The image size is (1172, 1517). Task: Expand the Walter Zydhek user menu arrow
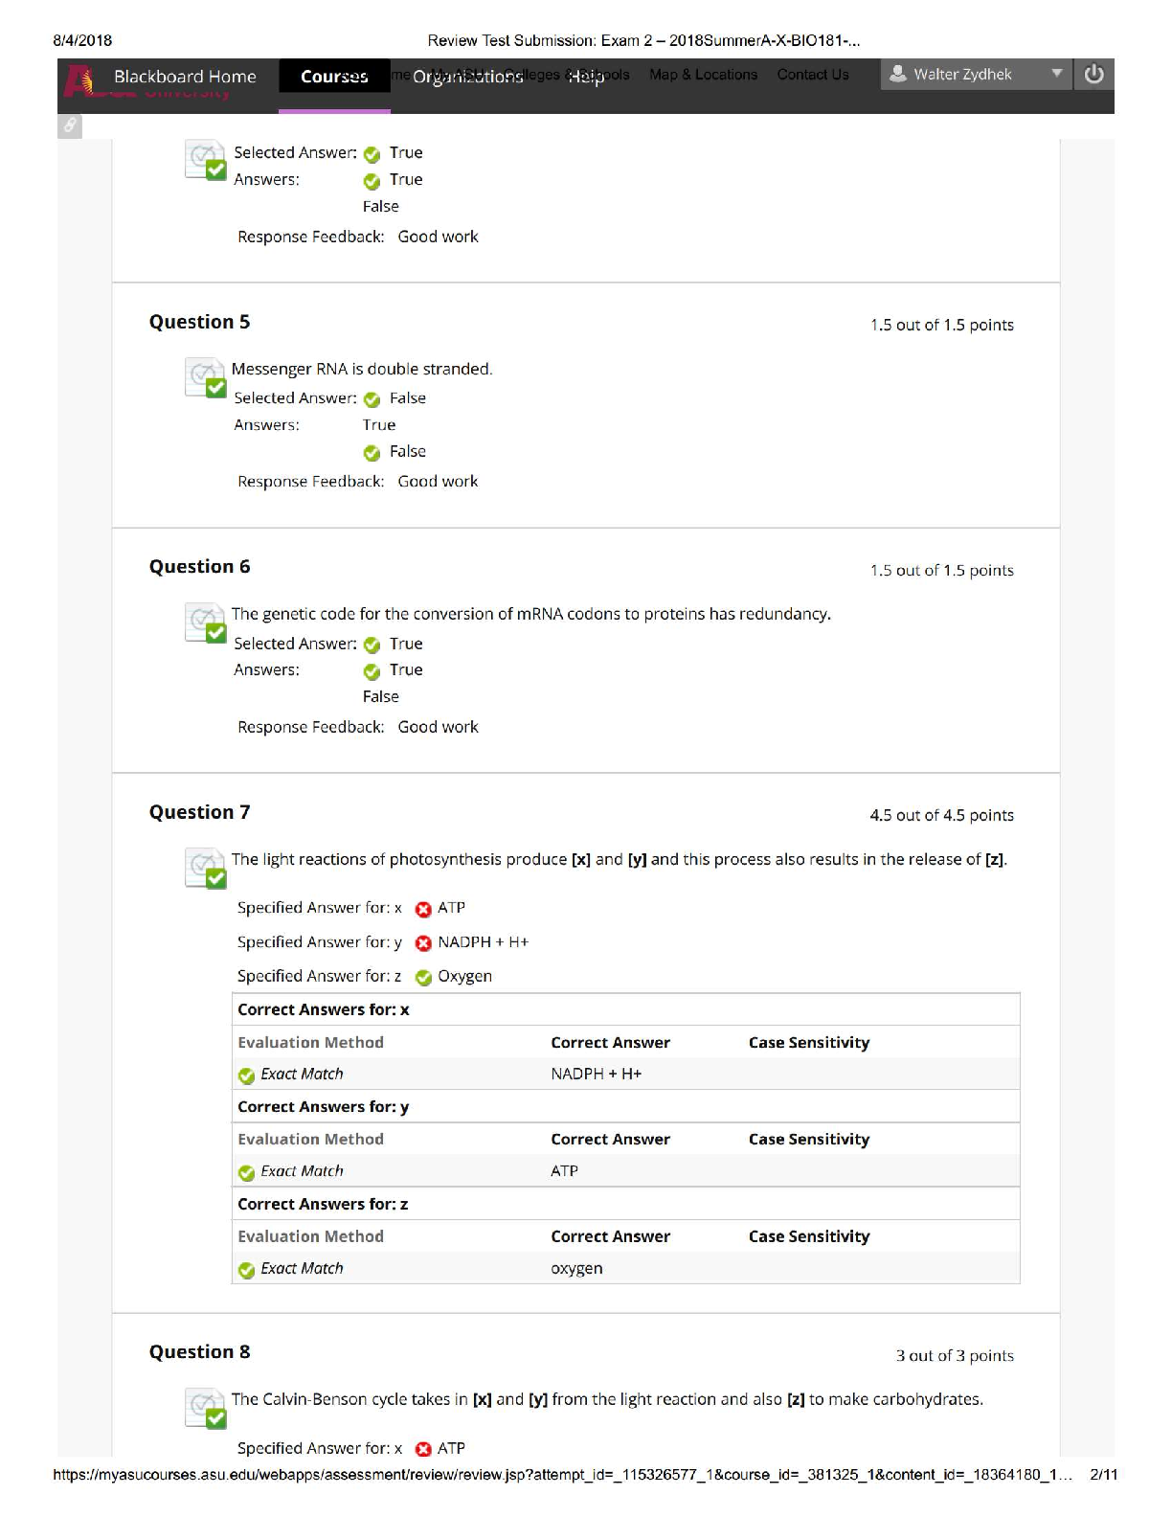1056,73
